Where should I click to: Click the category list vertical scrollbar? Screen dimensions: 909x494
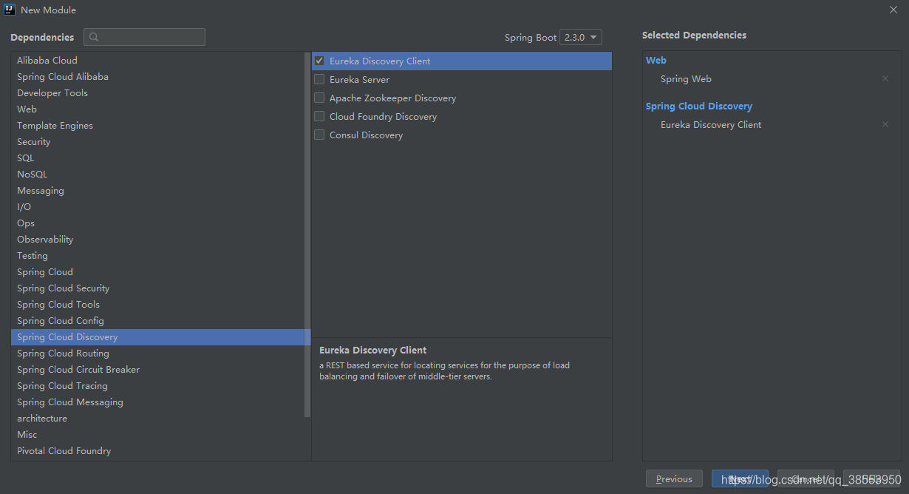(307, 235)
